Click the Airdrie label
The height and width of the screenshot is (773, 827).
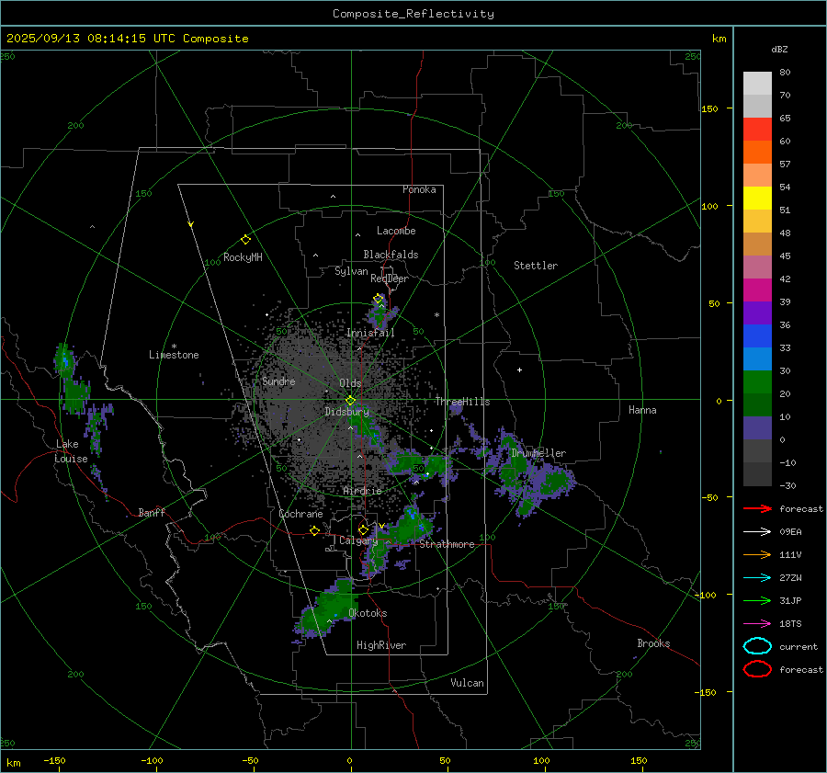(362, 491)
